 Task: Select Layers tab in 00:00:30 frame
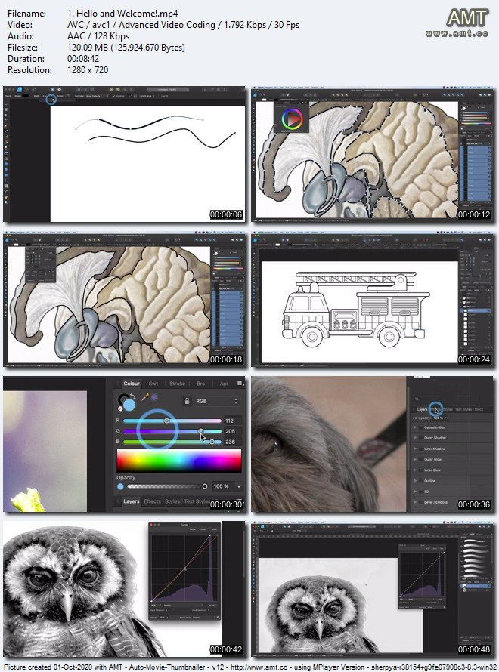pyautogui.click(x=131, y=501)
